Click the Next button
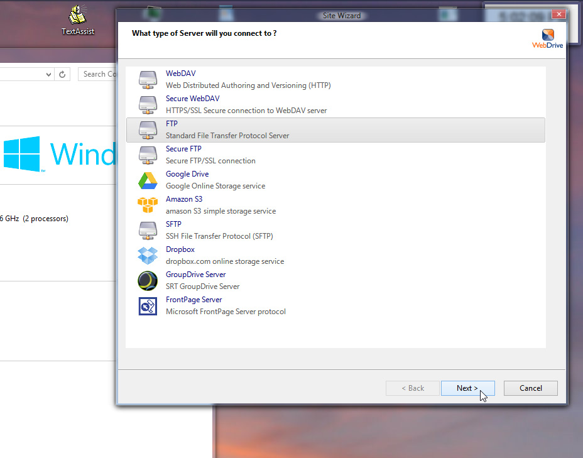Image resolution: width=583 pixels, height=458 pixels. point(468,388)
